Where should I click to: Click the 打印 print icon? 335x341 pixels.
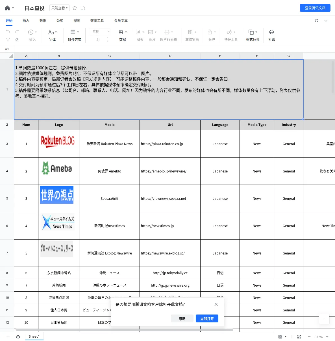pos(271,32)
